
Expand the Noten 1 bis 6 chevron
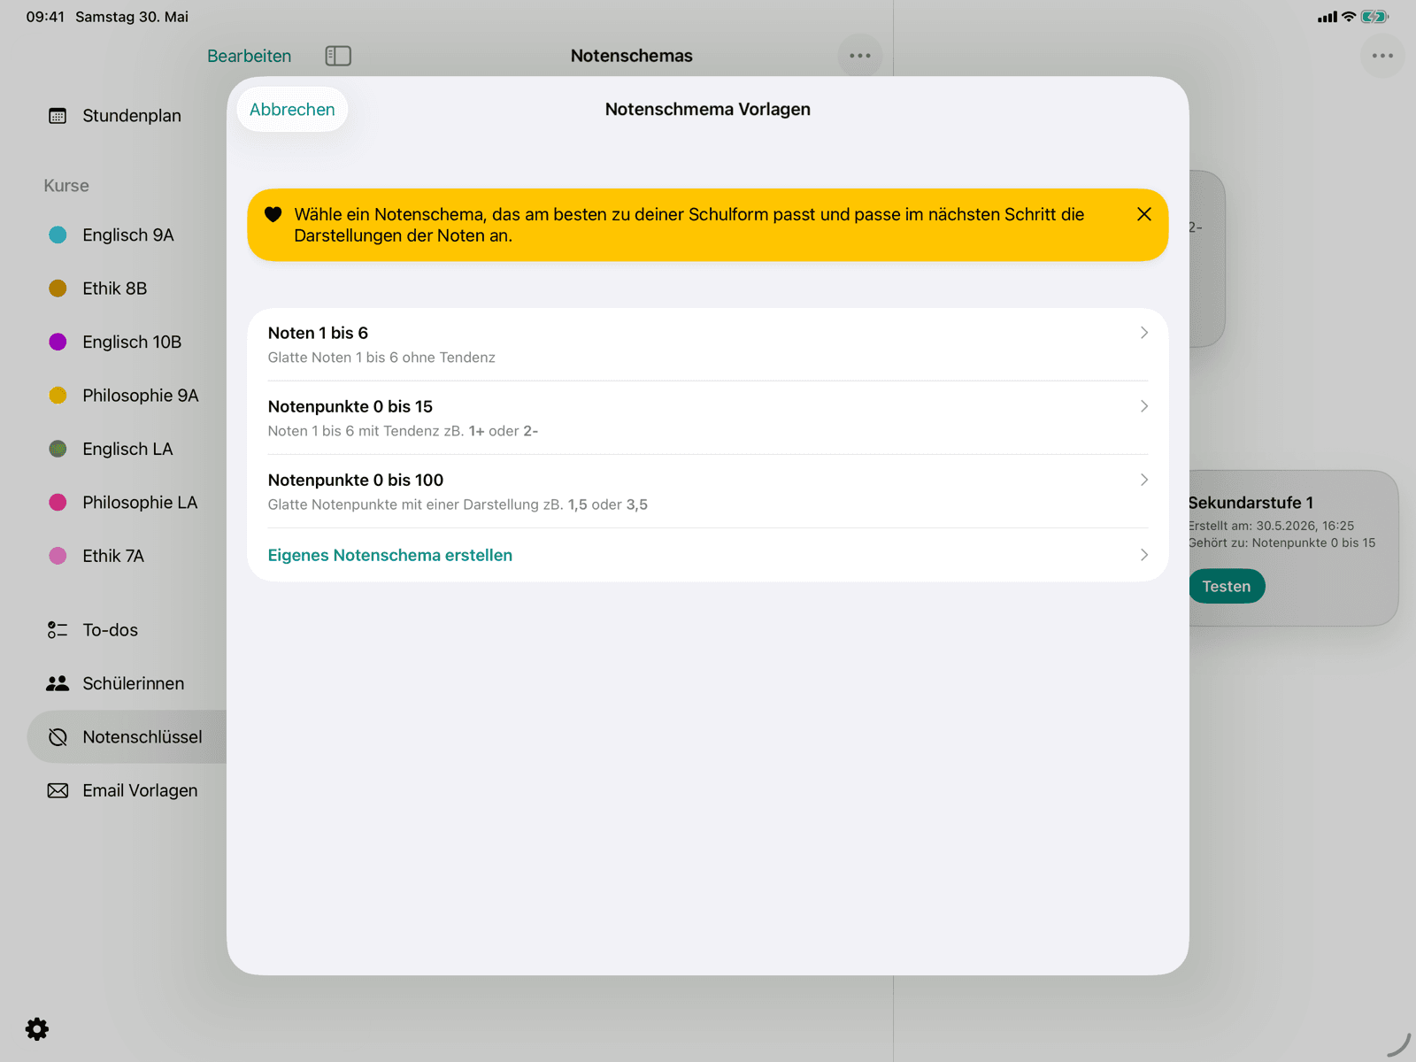point(1144,333)
